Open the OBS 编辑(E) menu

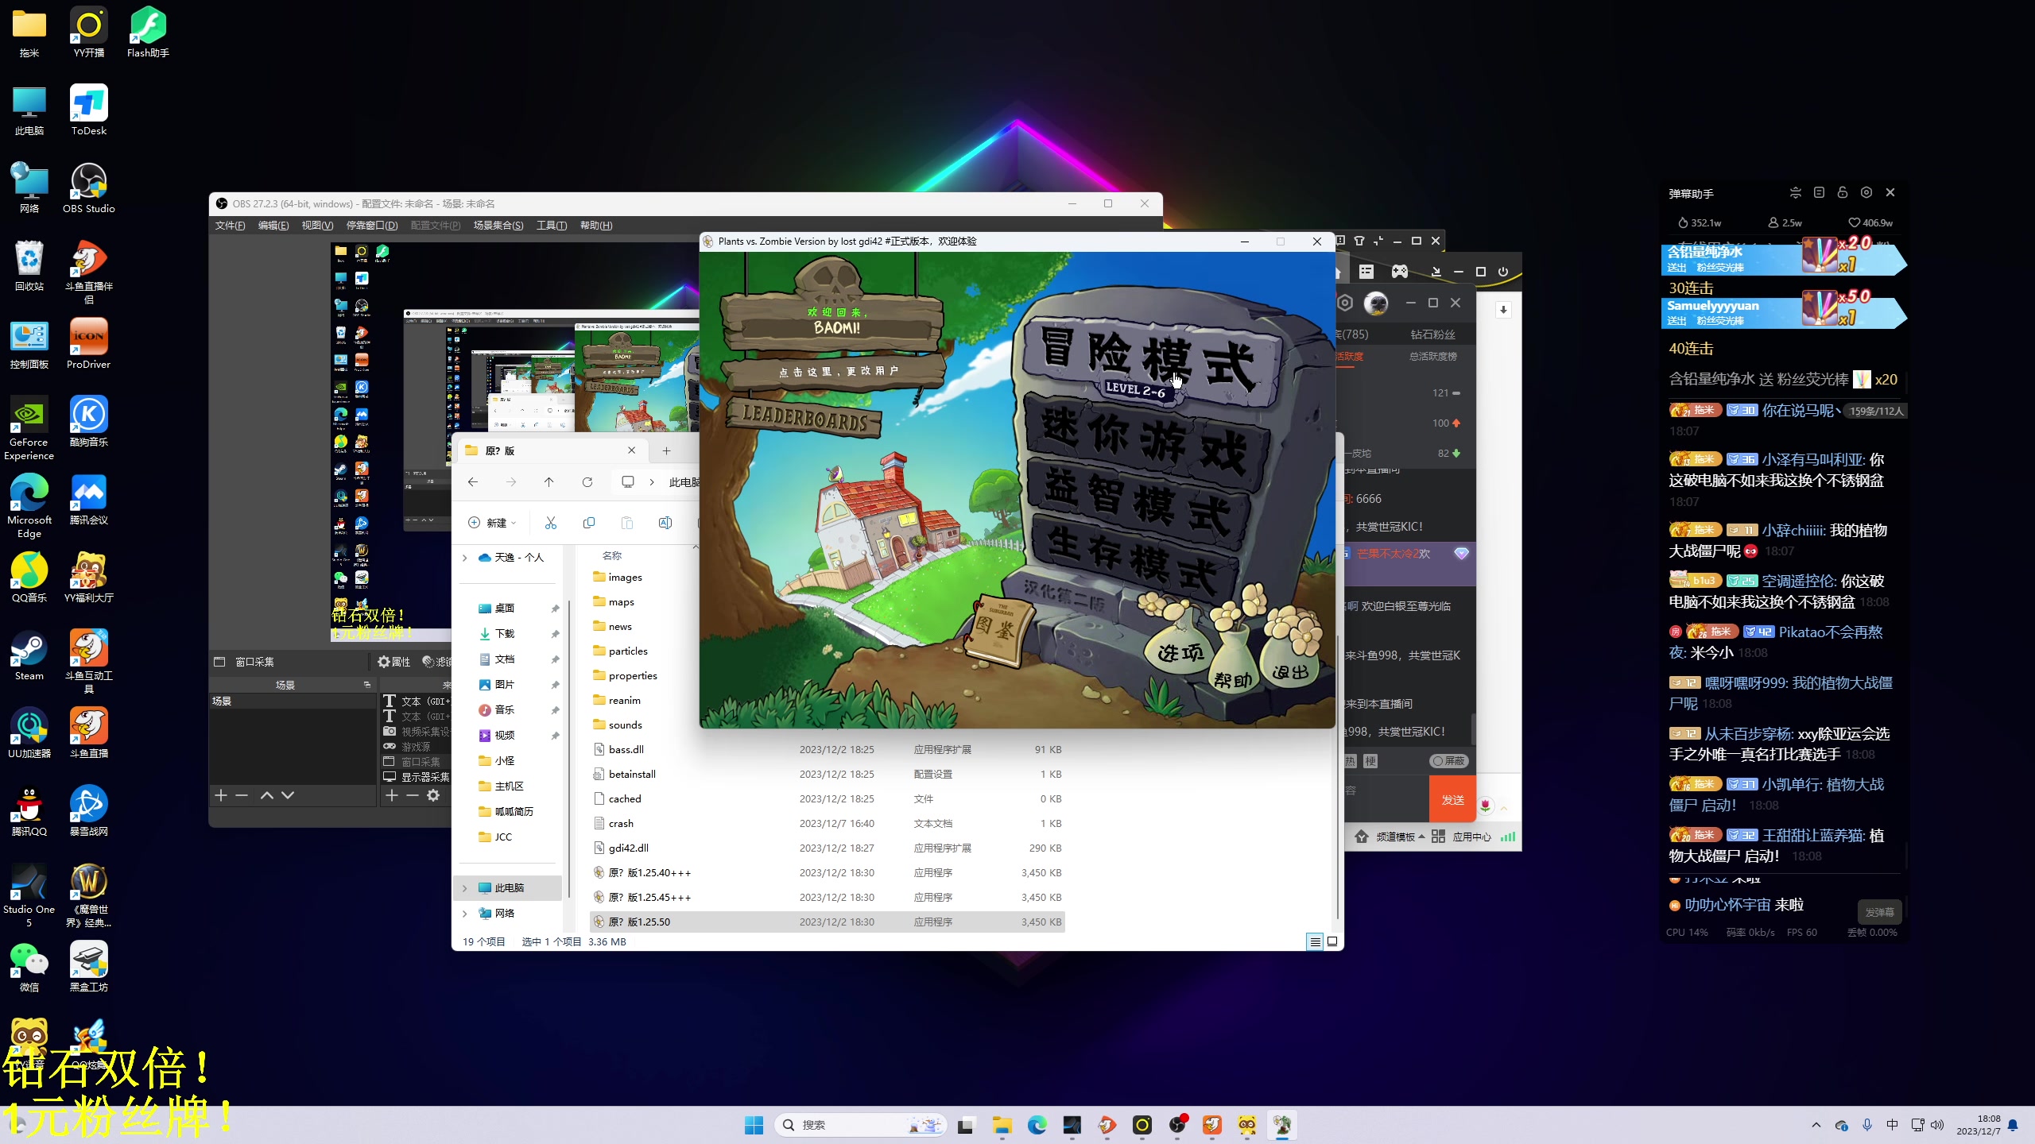pos(273,226)
